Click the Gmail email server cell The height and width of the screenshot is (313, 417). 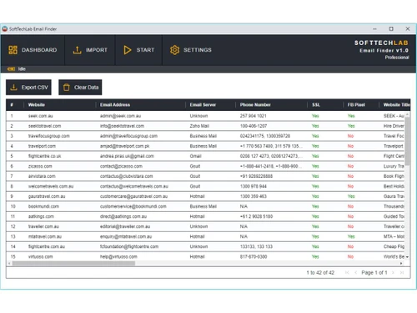pos(195,156)
